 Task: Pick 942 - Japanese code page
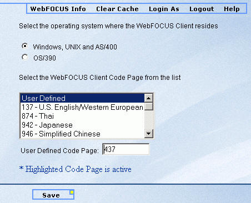point(82,125)
